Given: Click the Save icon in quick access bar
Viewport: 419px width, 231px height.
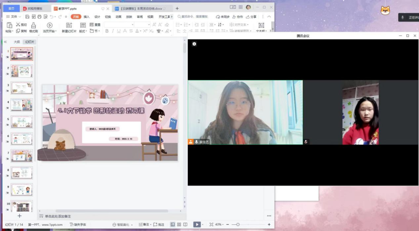Looking at the screenshot, I should (x=27, y=17).
